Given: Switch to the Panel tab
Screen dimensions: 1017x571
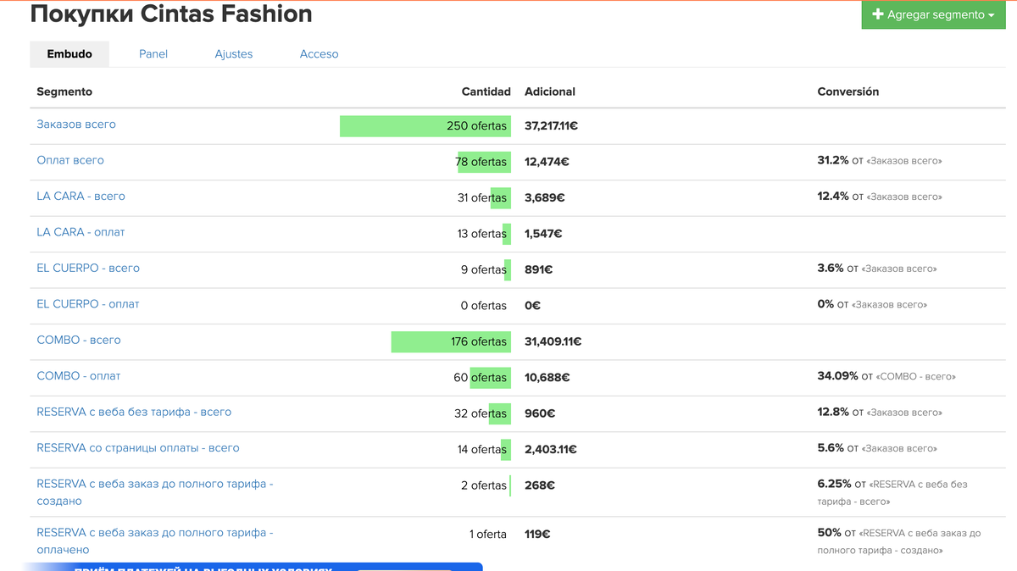Looking at the screenshot, I should [x=153, y=54].
